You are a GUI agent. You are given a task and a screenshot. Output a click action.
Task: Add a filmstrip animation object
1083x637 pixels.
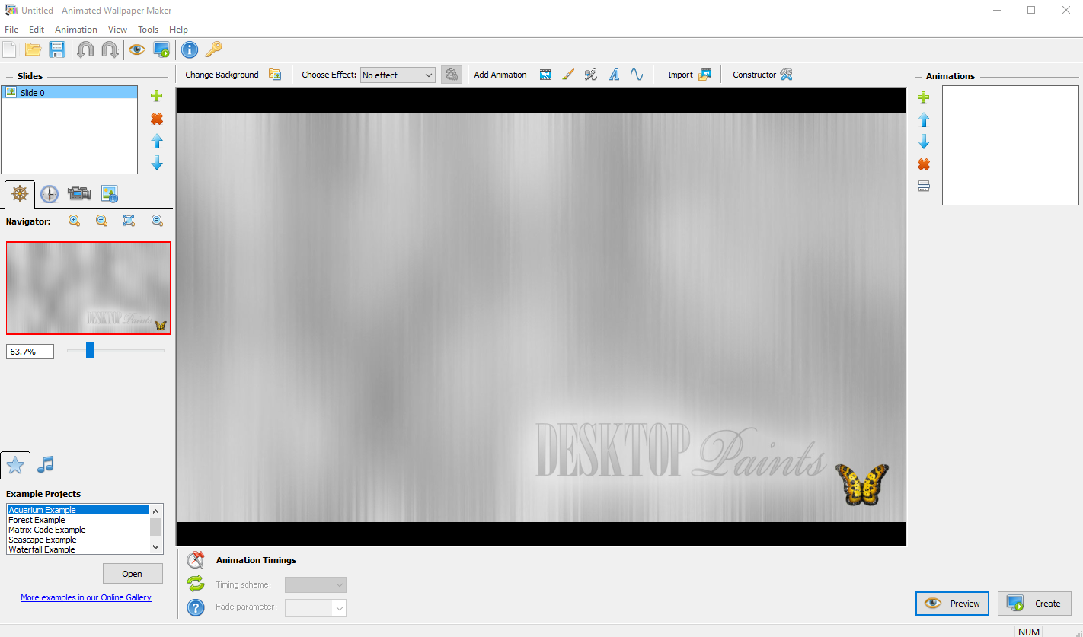[545, 75]
